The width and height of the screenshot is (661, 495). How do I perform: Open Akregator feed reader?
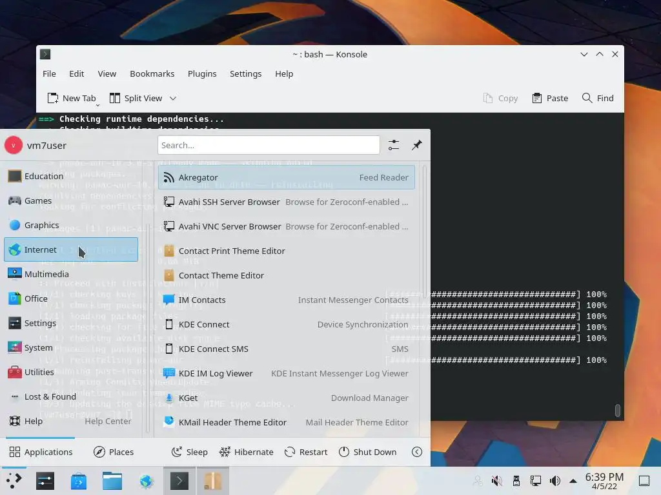tap(286, 177)
